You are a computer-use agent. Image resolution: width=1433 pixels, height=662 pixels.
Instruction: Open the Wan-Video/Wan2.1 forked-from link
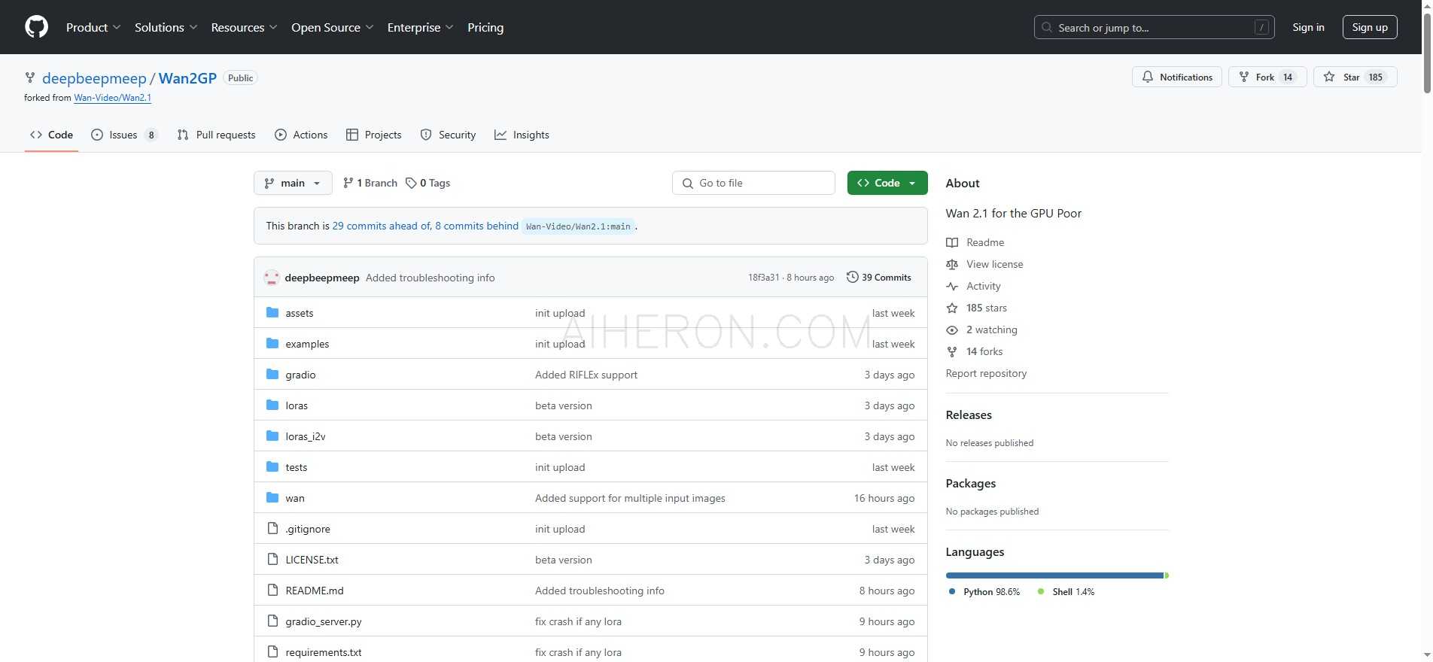coord(112,98)
